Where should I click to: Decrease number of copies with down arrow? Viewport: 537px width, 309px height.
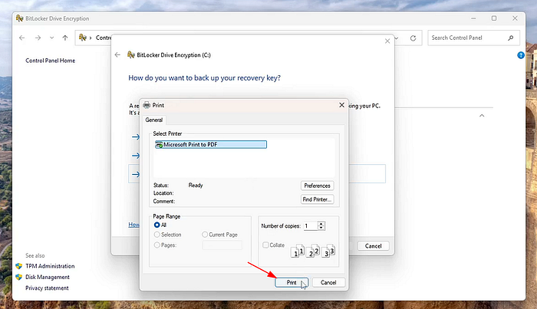tap(321, 228)
